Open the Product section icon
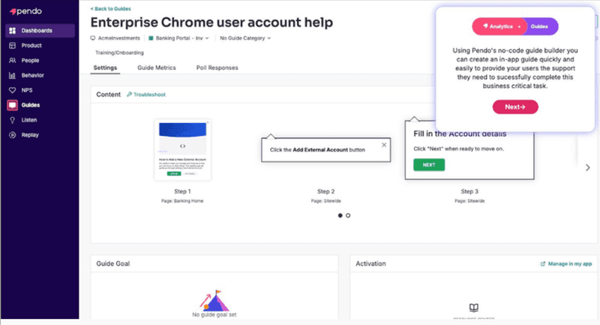The height and width of the screenshot is (325, 600). coord(12,46)
